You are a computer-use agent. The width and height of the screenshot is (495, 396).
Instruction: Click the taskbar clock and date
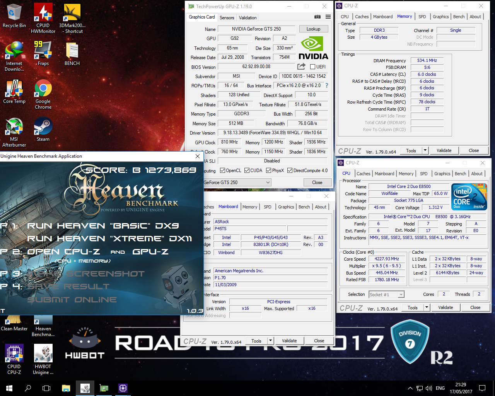tap(461, 388)
